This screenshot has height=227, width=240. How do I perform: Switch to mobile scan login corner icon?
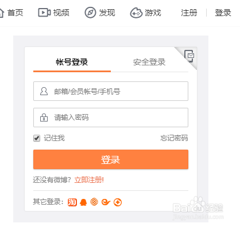coord(189,56)
